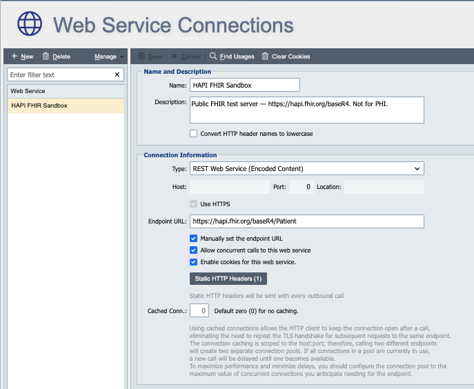Click the Name and Description section title
This screenshot has width=474, height=389.
coord(177,72)
